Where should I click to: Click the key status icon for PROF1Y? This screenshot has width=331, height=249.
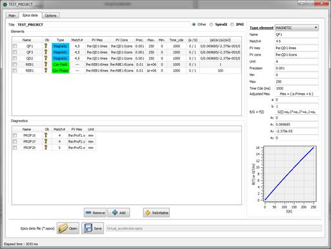pos(46,141)
